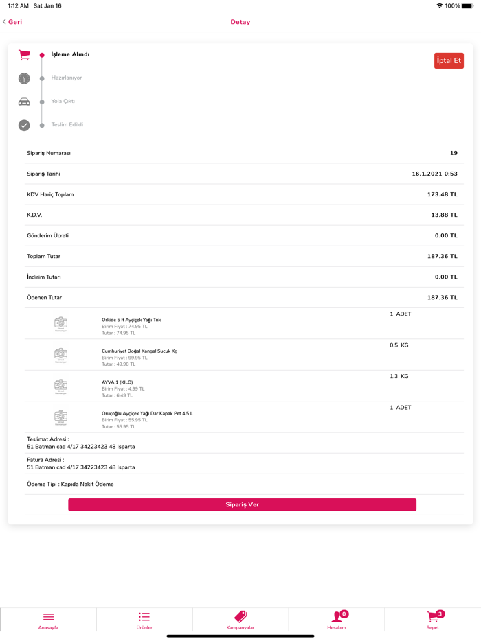Tap the car icon for Yola Çıktı
The height and width of the screenshot is (641, 481).
[x=24, y=102]
